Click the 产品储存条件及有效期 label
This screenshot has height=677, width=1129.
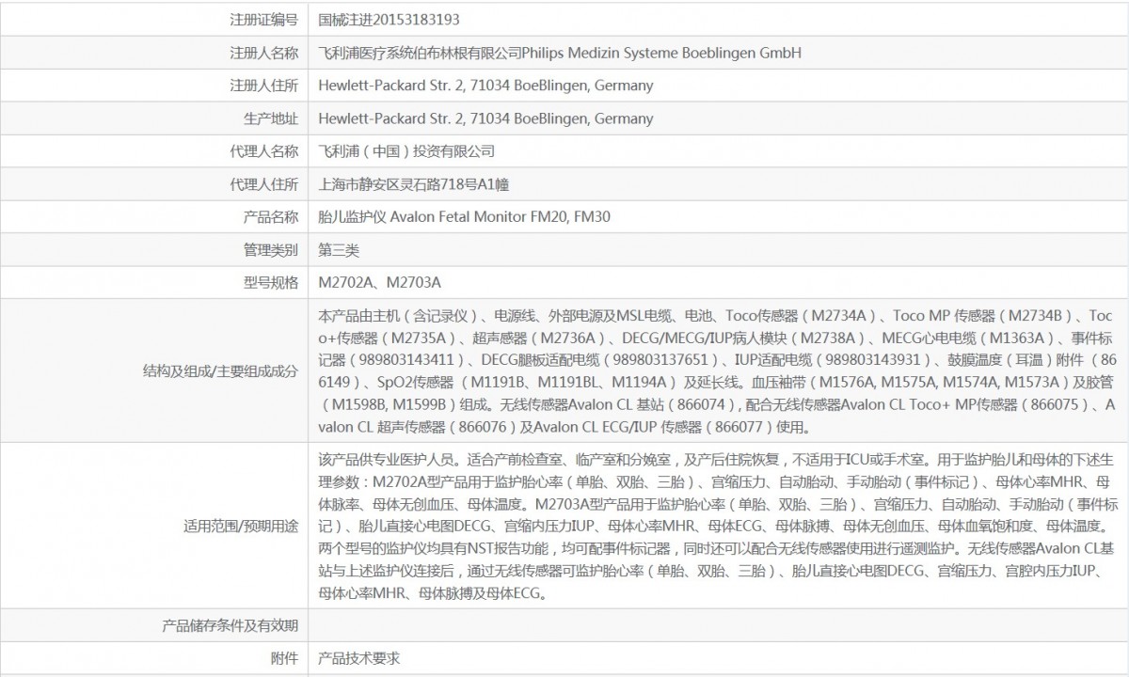230,625
